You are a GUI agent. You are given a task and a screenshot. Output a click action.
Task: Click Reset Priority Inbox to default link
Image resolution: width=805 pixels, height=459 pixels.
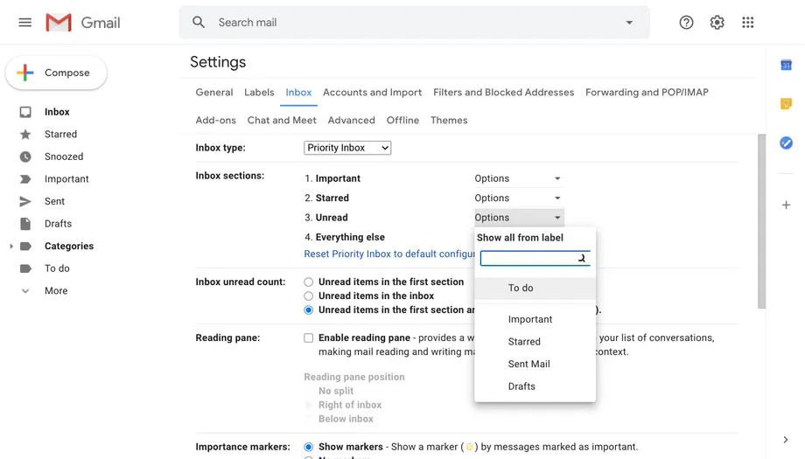tap(389, 254)
